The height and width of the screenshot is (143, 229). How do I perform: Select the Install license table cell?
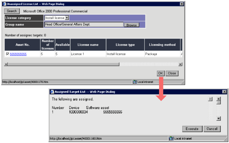125,54
